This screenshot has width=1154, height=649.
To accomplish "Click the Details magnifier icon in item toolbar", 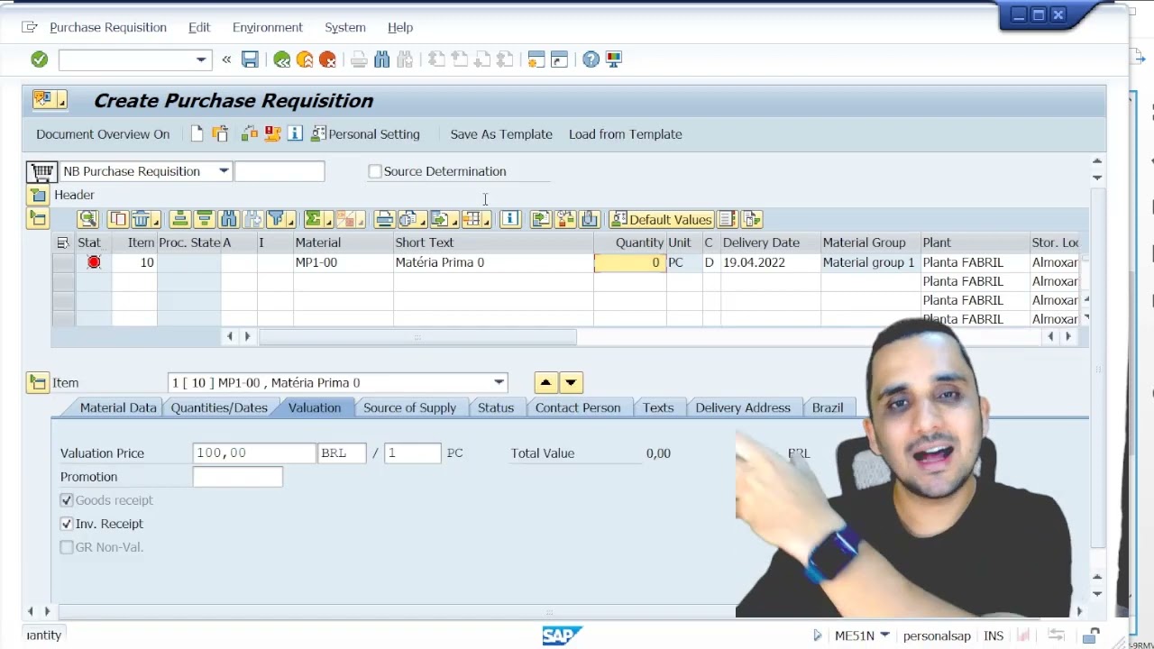I will click(x=87, y=219).
